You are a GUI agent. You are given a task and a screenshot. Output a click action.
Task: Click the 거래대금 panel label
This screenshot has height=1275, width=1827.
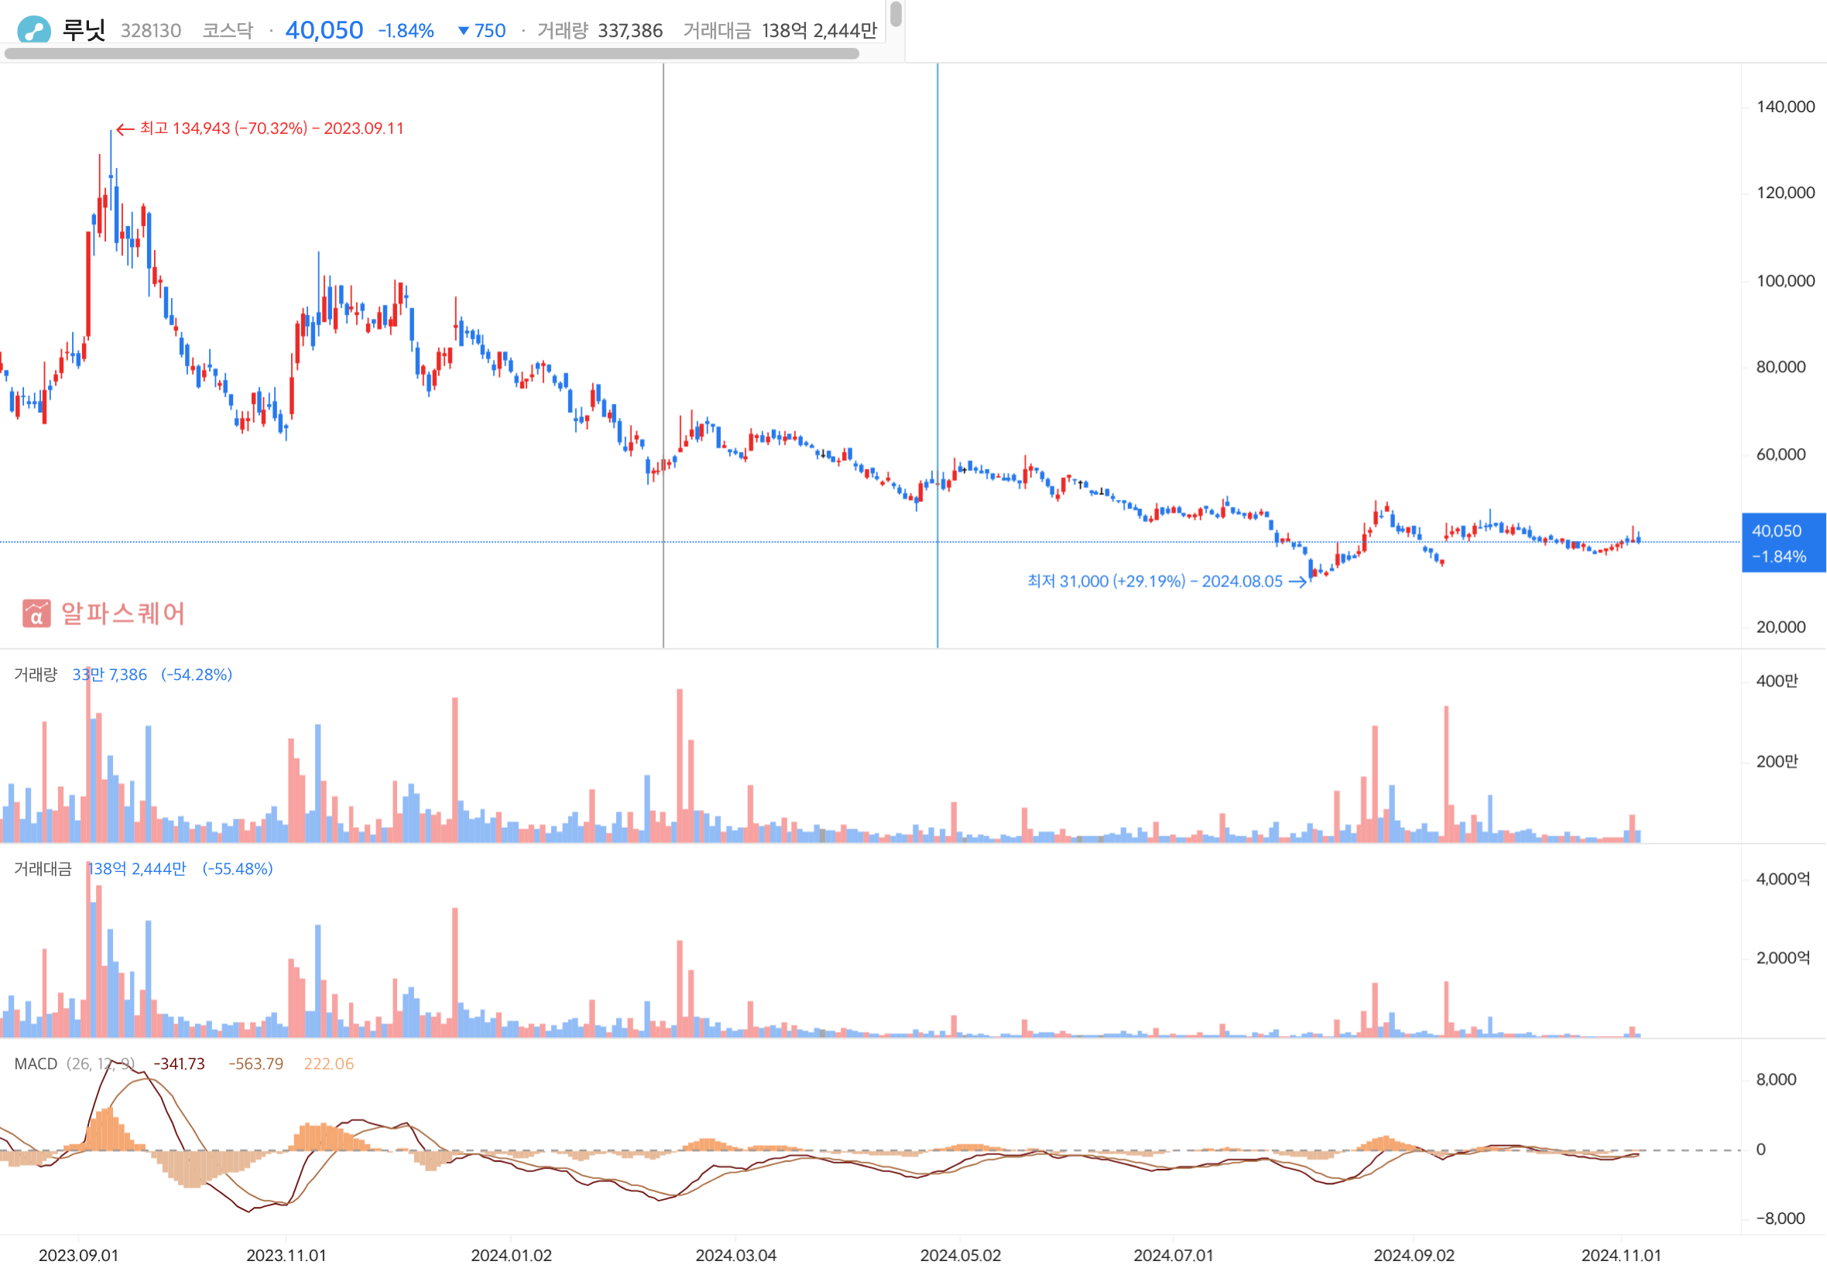[x=43, y=869]
